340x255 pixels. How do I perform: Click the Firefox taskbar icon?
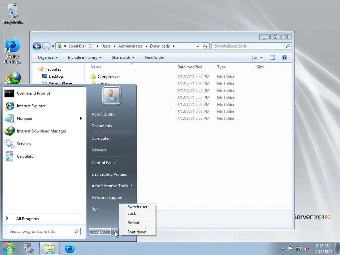pos(70,248)
